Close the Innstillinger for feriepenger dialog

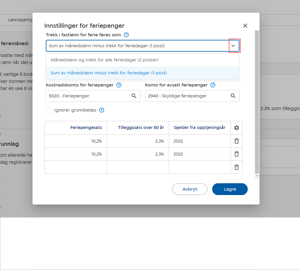pos(245,26)
